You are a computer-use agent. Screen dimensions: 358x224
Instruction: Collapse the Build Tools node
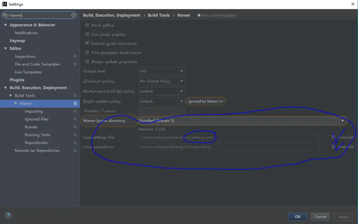tap(10, 95)
